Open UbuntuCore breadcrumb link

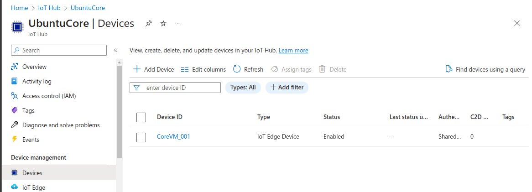click(x=88, y=8)
